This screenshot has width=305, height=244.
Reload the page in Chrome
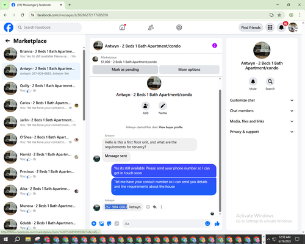(x=23, y=15)
